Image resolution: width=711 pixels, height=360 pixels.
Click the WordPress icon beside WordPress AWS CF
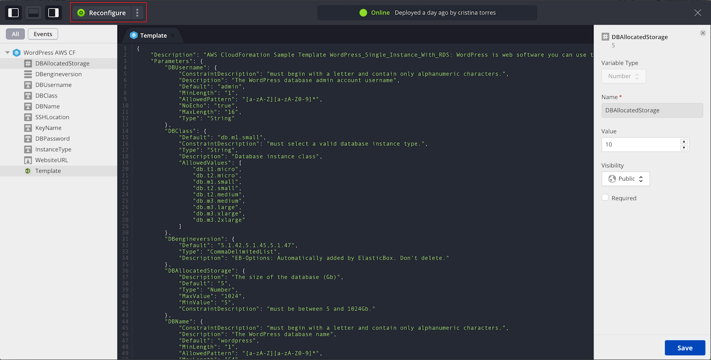[16, 53]
